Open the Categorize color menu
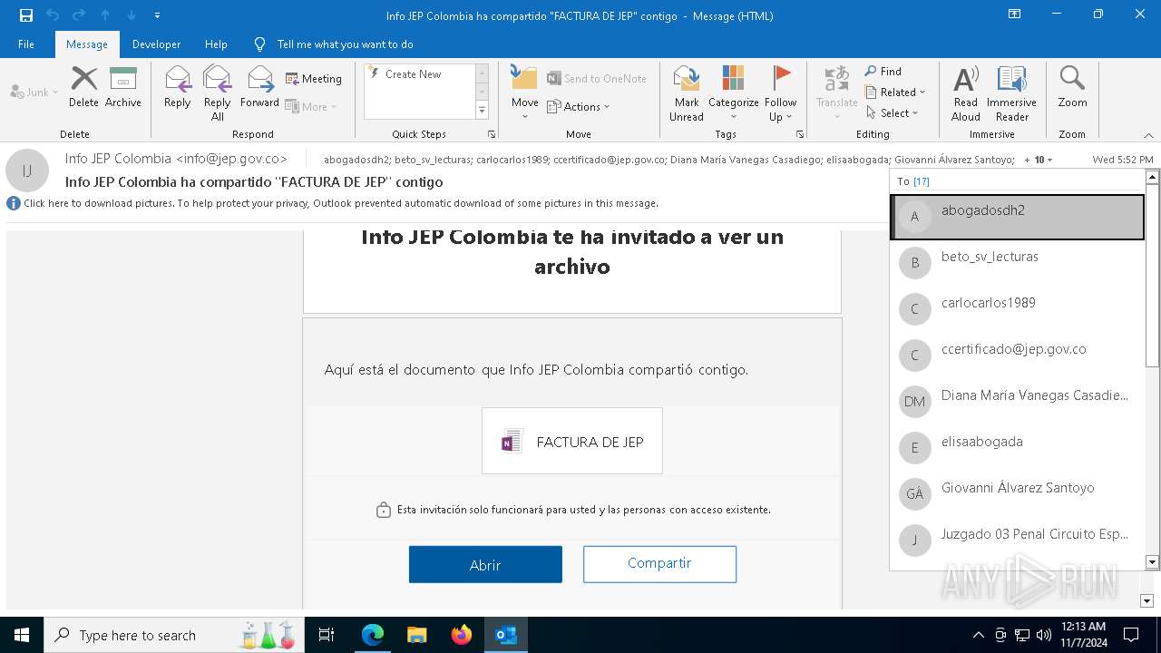Viewport: 1161px width, 653px height. [x=733, y=93]
